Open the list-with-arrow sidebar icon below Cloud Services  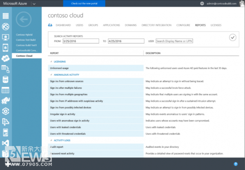coord(5,69)
